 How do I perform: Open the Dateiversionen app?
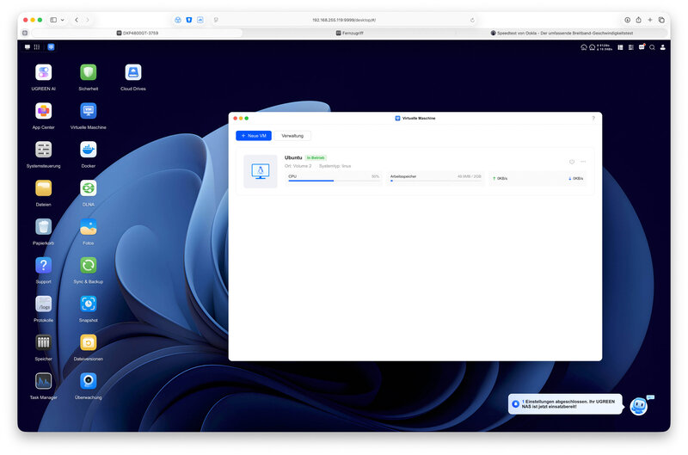coord(89,342)
